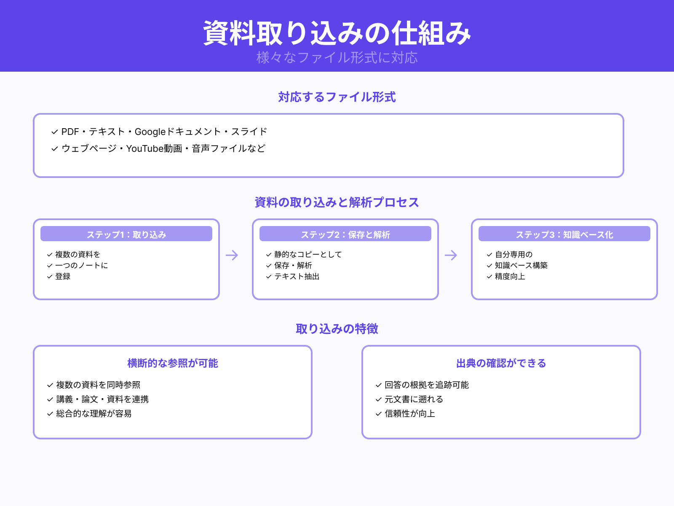Click the checkmark next to 静的なコピーとして

268,254
